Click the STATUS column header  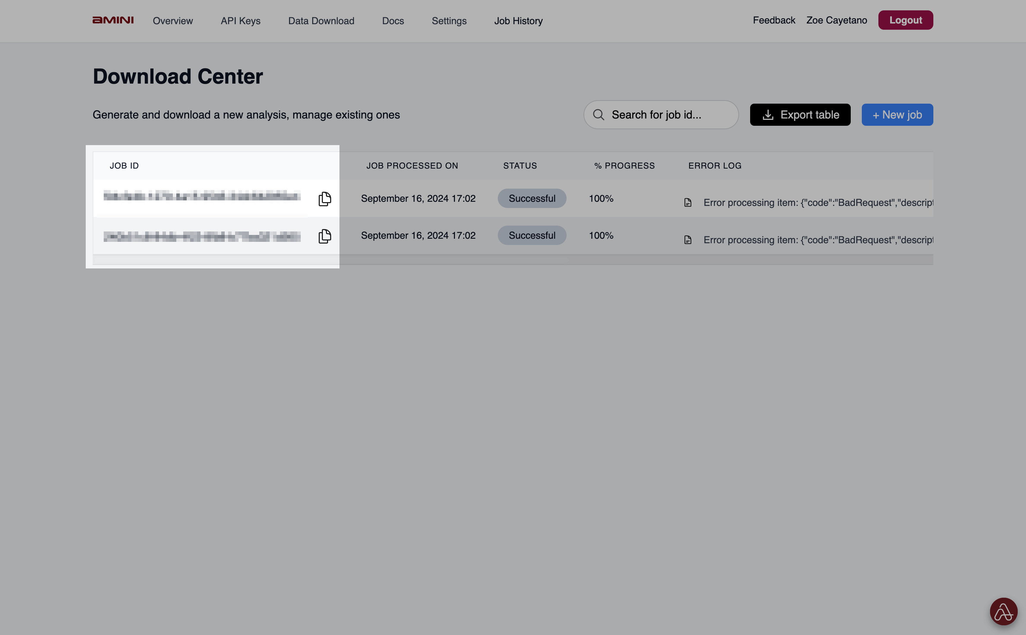(x=520, y=165)
